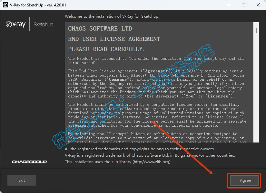Click 'All the registered trademarks' line

[140, 149]
